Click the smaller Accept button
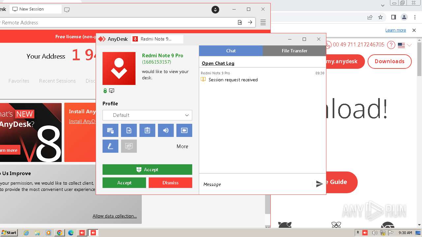Viewport: 422px width, 237px height. (x=124, y=183)
